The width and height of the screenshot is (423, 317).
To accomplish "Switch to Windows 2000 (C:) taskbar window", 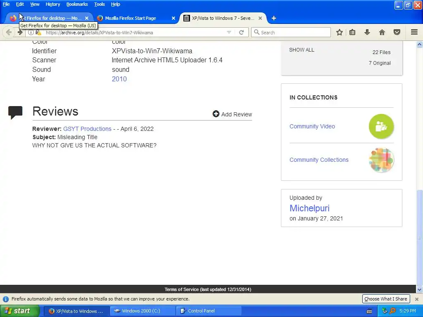I will [x=143, y=311].
